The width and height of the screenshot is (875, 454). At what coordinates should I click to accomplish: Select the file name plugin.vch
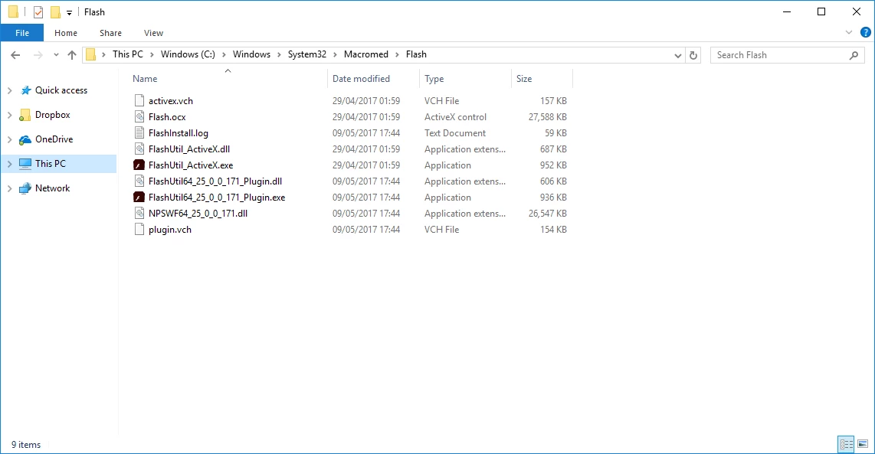169,230
